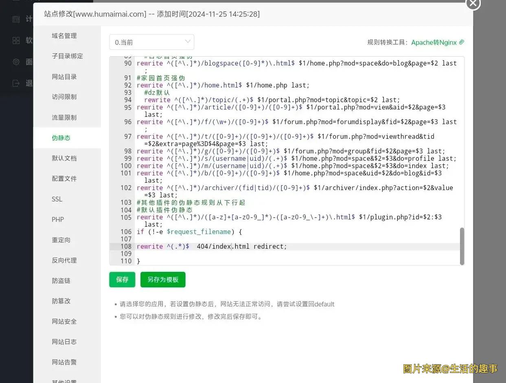Image resolution: width=506 pixels, height=383 pixels.
Task: Switch to 网站安全 settings
Action: (64, 321)
